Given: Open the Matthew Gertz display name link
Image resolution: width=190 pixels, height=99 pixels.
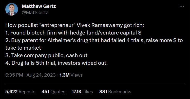Looking at the screenshot, I should tap(39, 6).
